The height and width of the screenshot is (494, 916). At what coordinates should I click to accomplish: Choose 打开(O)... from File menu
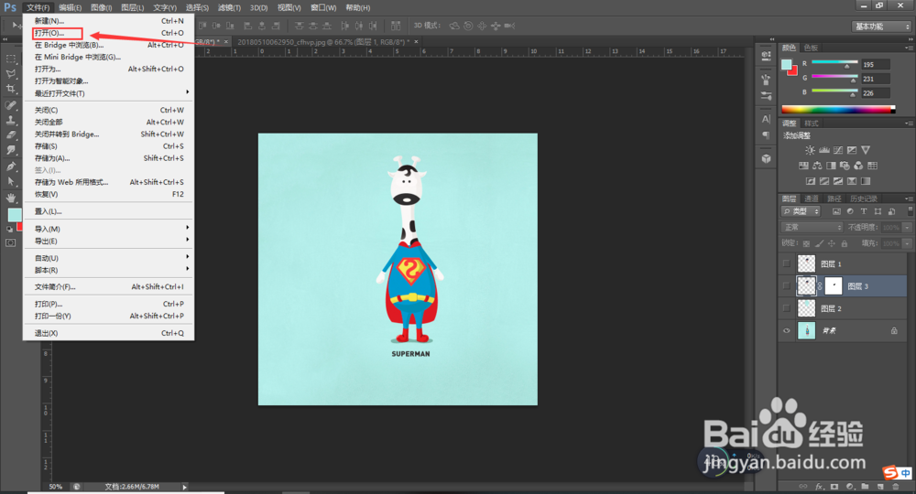pyautogui.click(x=109, y=33)
